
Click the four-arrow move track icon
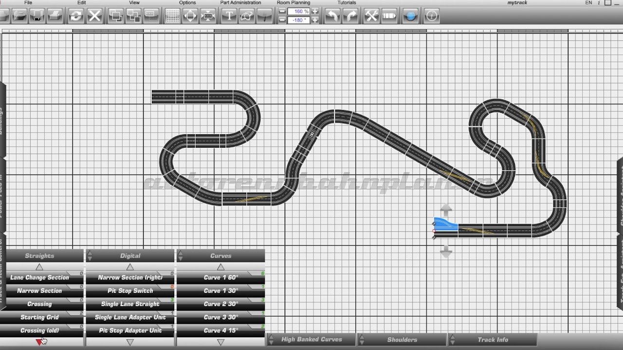[x=190, y=16]
